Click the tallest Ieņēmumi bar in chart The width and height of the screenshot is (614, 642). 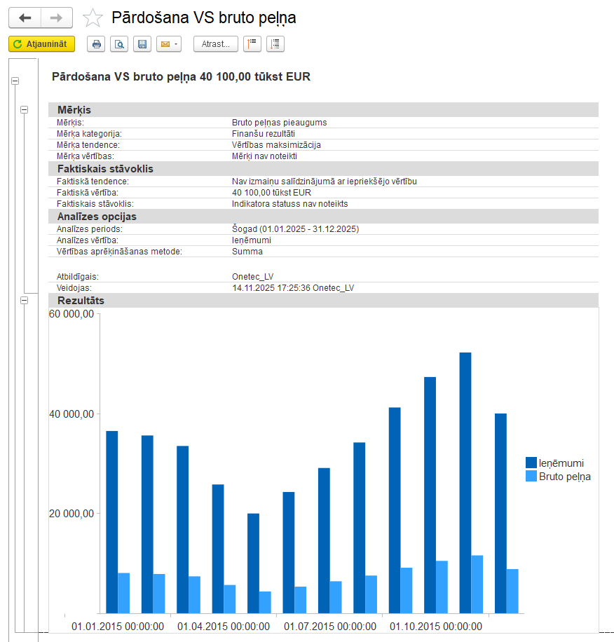coord(465,482)
